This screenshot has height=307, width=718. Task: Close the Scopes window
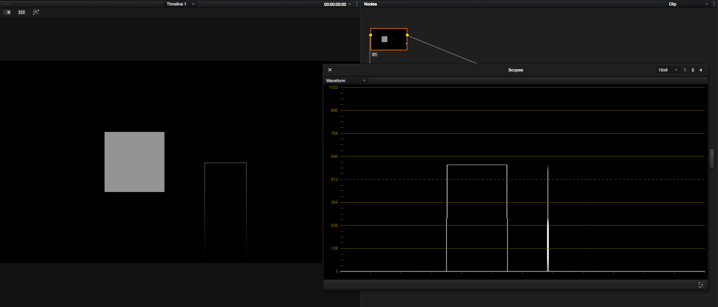click(330, 70)
